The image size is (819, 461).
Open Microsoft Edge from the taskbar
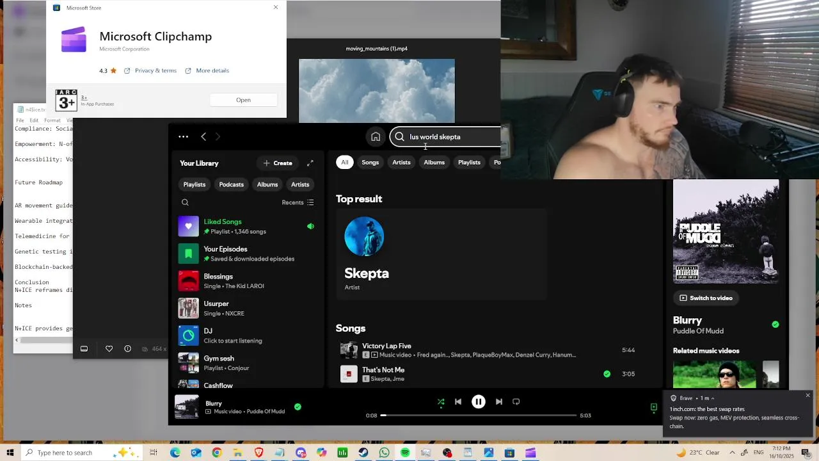click(x=175, y=453)
